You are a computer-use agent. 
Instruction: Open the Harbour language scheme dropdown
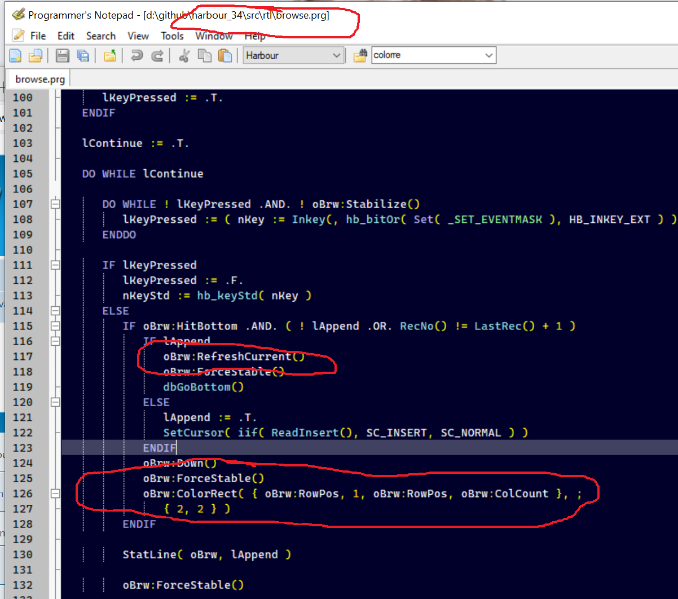point(337,55)
